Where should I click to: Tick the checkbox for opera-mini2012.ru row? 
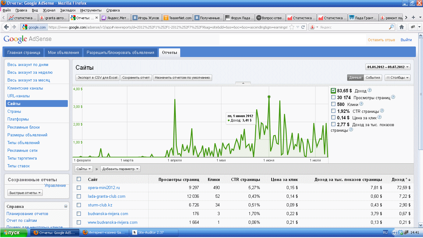click(x=79, y=188)
